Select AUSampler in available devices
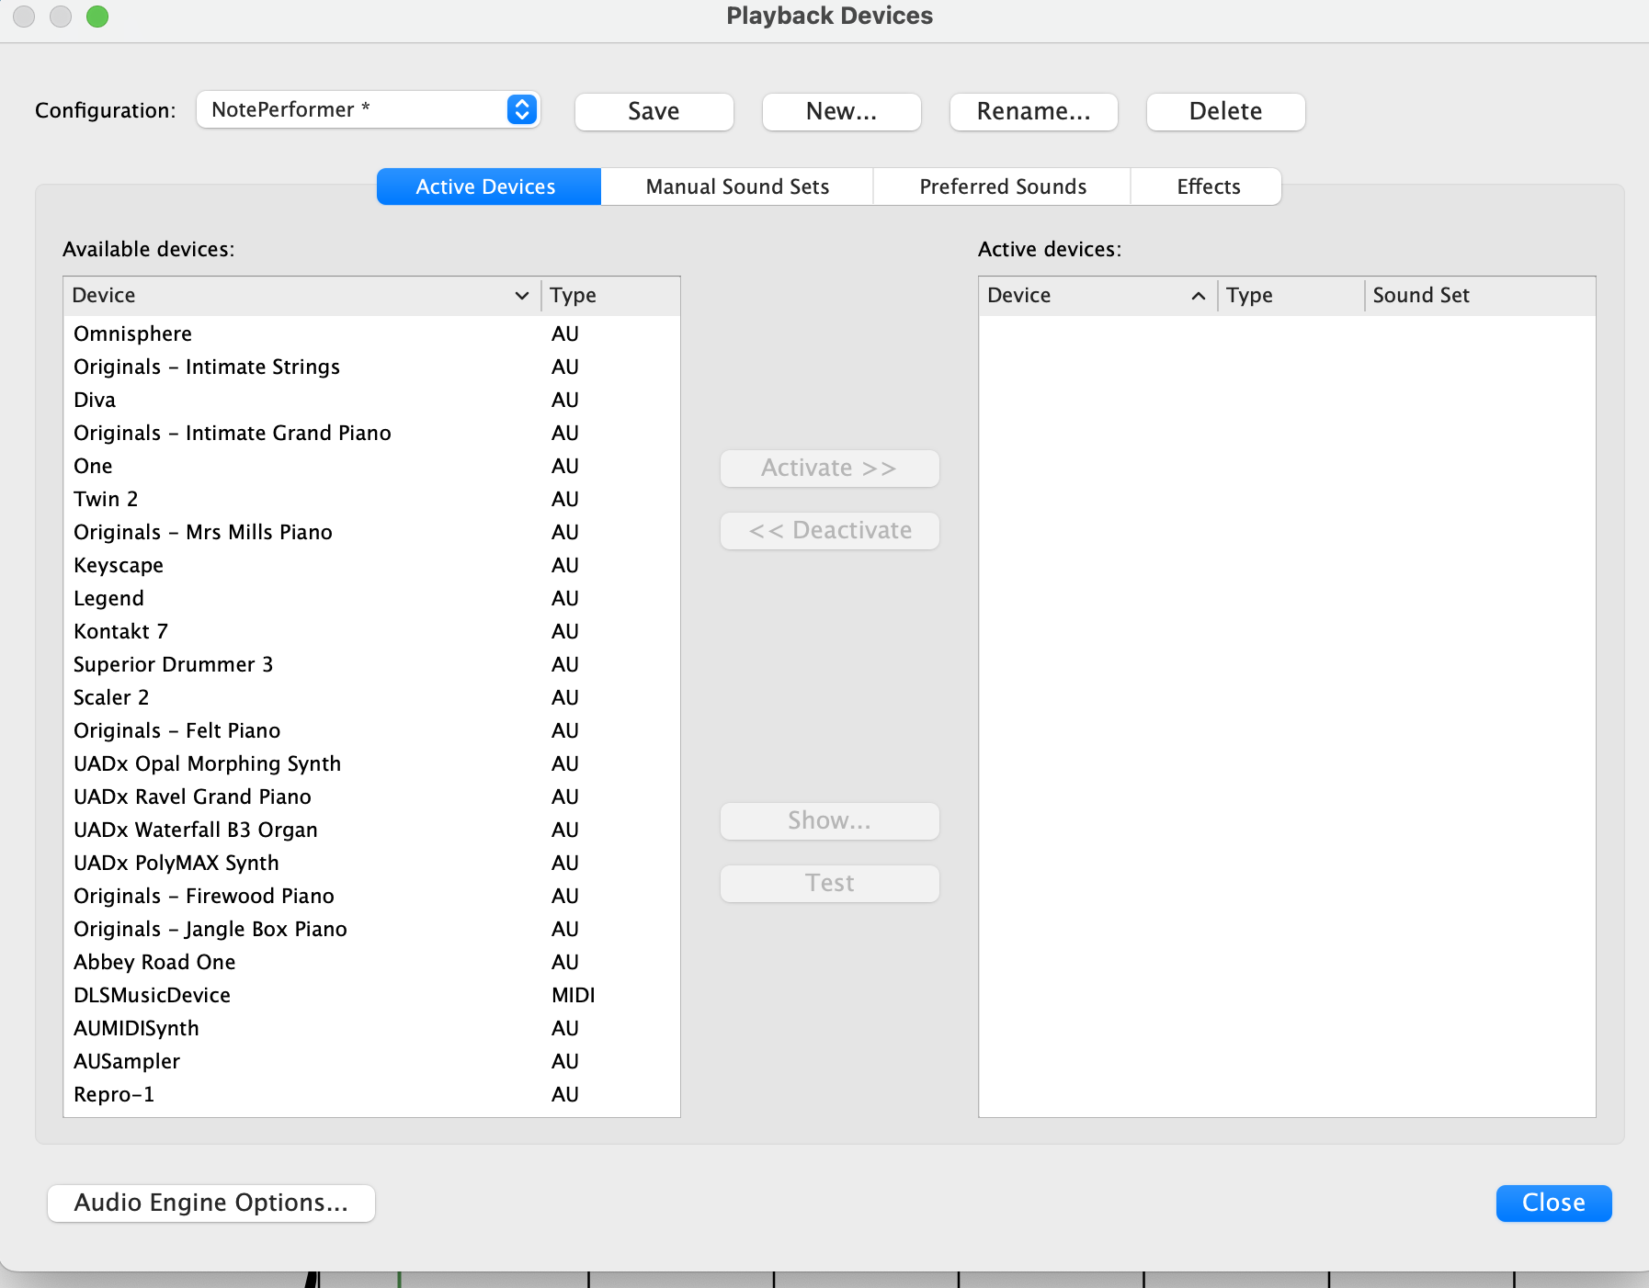1649x1288 pixels. 371,1061
